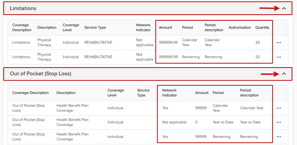Click amount 99999 in Out of Pocket Remaining row
This screenshot has height=145, width=297.
click(x=201, y=137)
